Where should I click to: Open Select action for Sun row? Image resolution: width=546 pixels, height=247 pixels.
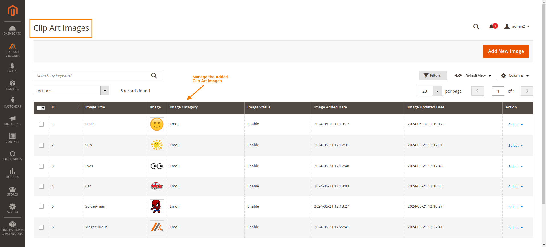click(x=516, y=146)
